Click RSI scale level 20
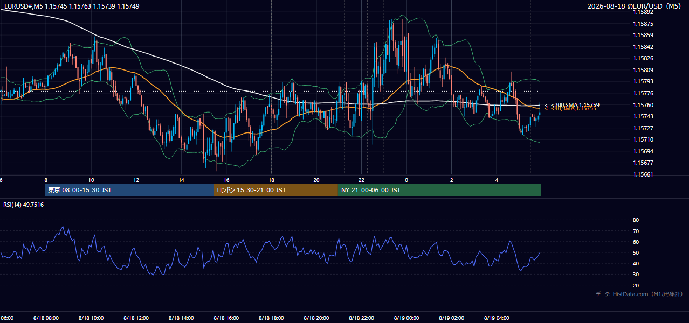The width and height of the screenshot is (689, 323). [636, 286]
